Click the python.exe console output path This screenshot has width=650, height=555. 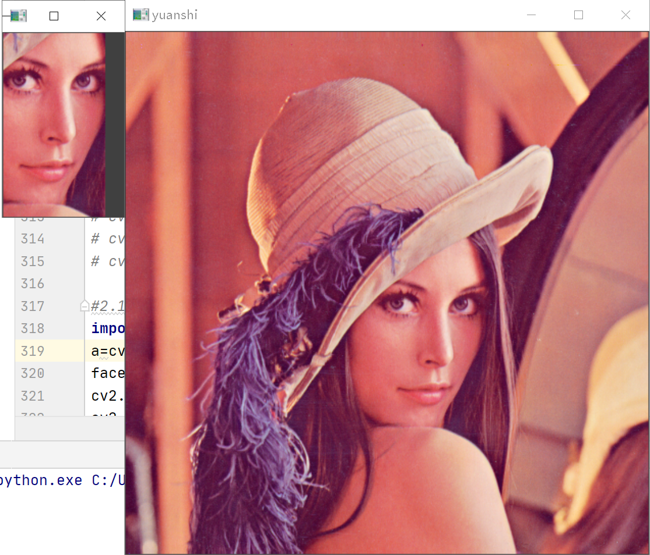[62, 480]
